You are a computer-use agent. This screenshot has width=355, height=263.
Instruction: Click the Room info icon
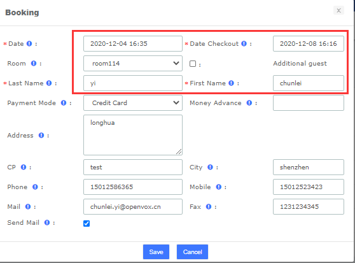(34, 63)
